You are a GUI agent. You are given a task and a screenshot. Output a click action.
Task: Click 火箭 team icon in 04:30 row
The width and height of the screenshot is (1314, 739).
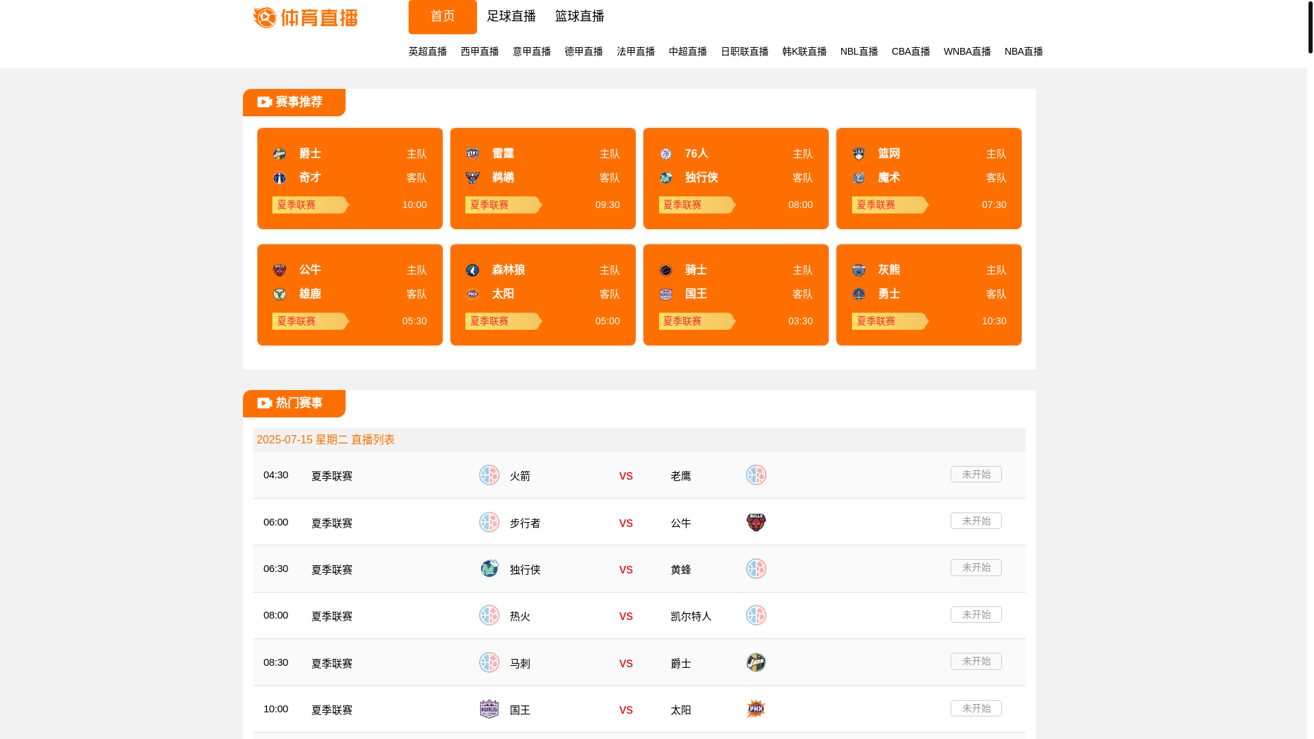(x=489, y=475)
